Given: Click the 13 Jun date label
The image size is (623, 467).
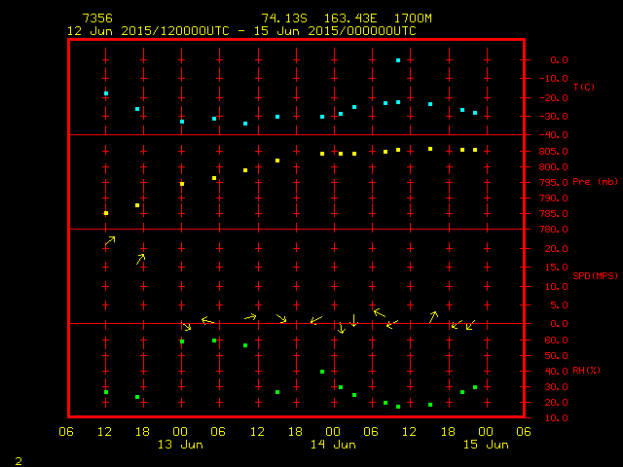Looking at the screenshot, I should (181, 445).
